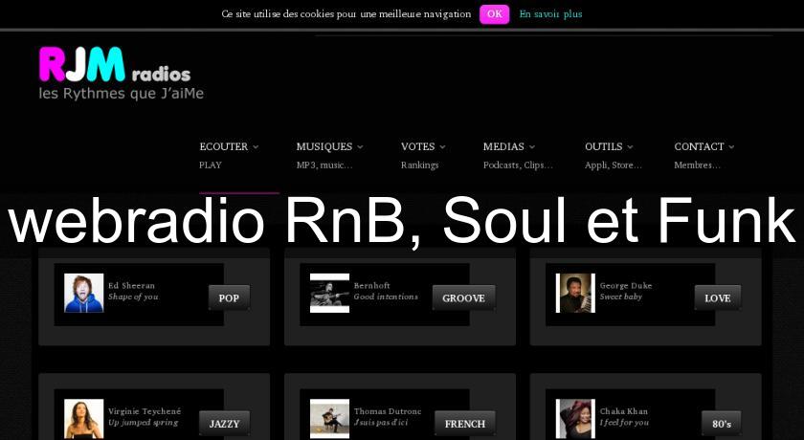Open the MUSIQUES menu
Screen dimensions: 804x440
point(324,146)
